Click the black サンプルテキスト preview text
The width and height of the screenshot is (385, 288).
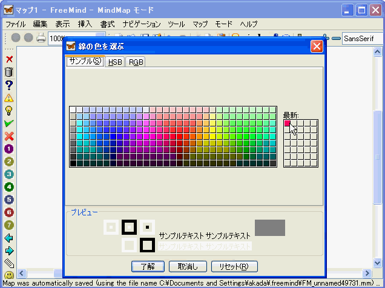tap(205, 236)
